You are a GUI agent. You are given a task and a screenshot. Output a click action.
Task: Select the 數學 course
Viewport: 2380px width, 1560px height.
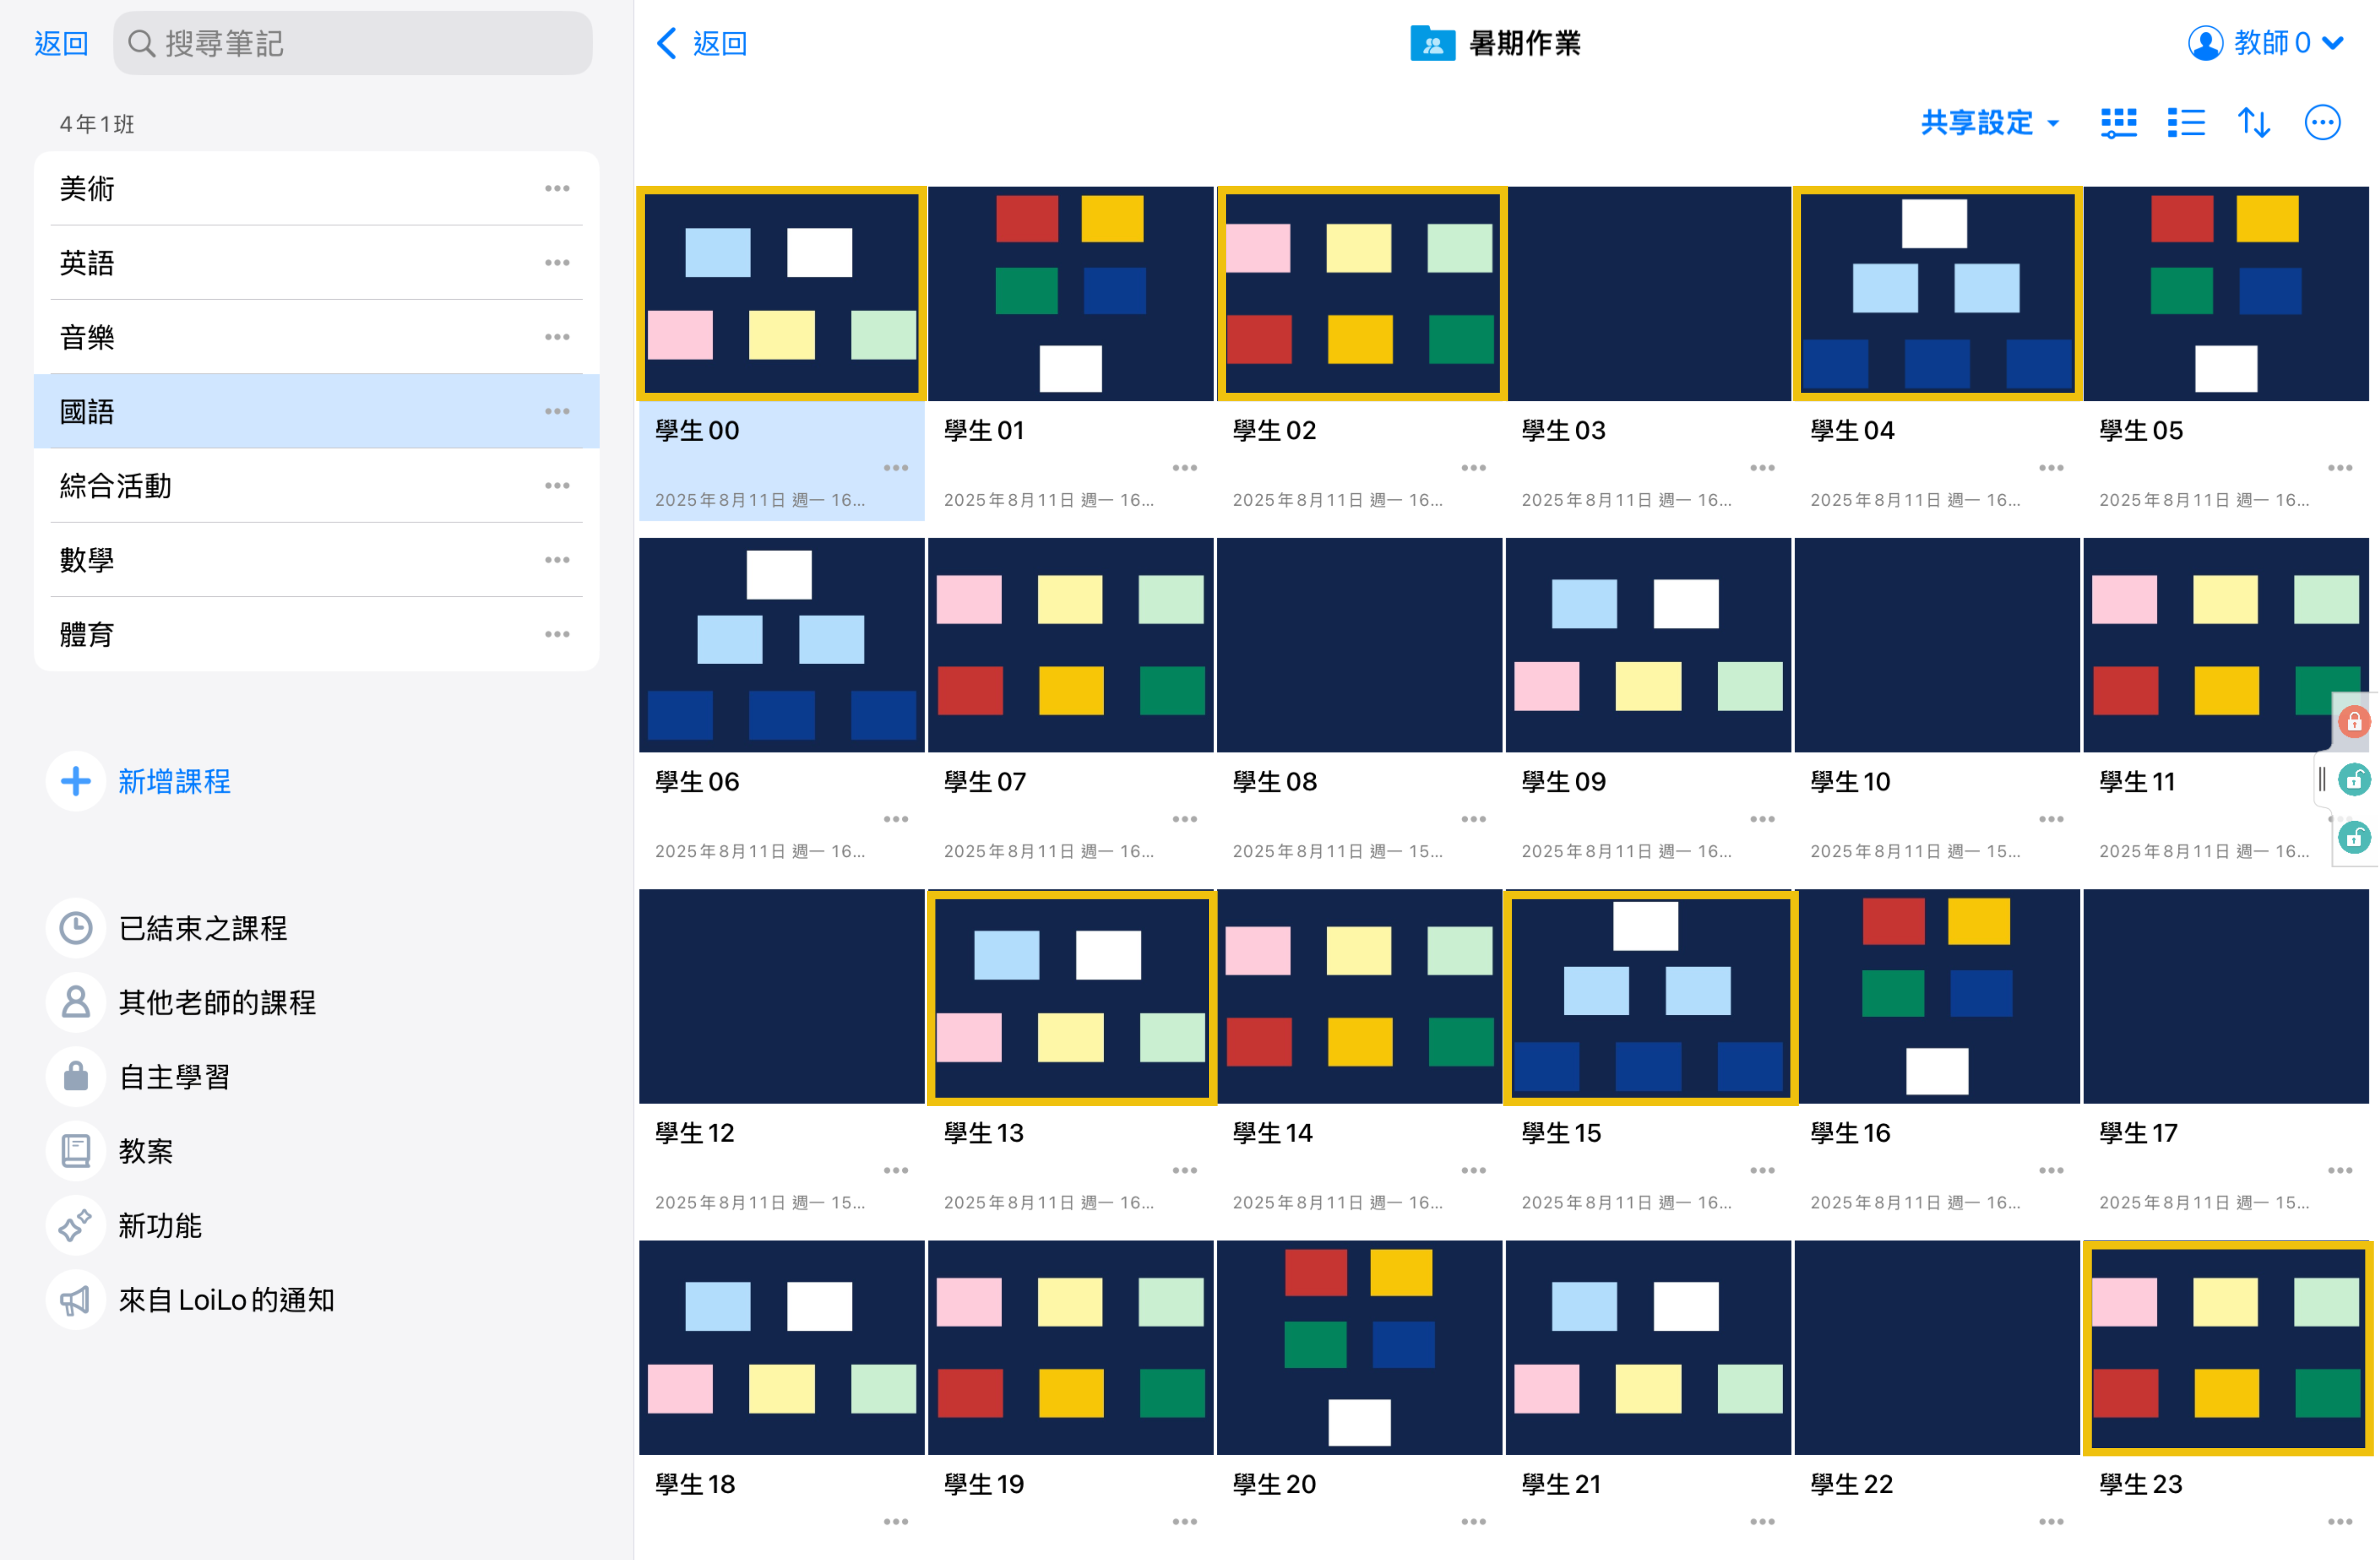[x=87, y=560]
